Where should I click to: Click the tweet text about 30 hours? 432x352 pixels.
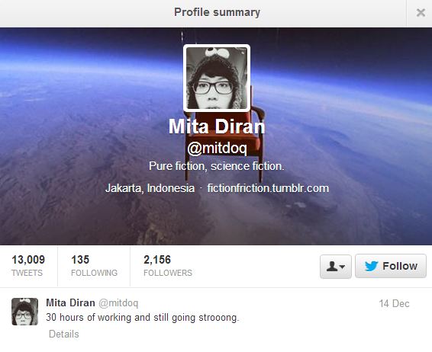(x=143, y=318)
